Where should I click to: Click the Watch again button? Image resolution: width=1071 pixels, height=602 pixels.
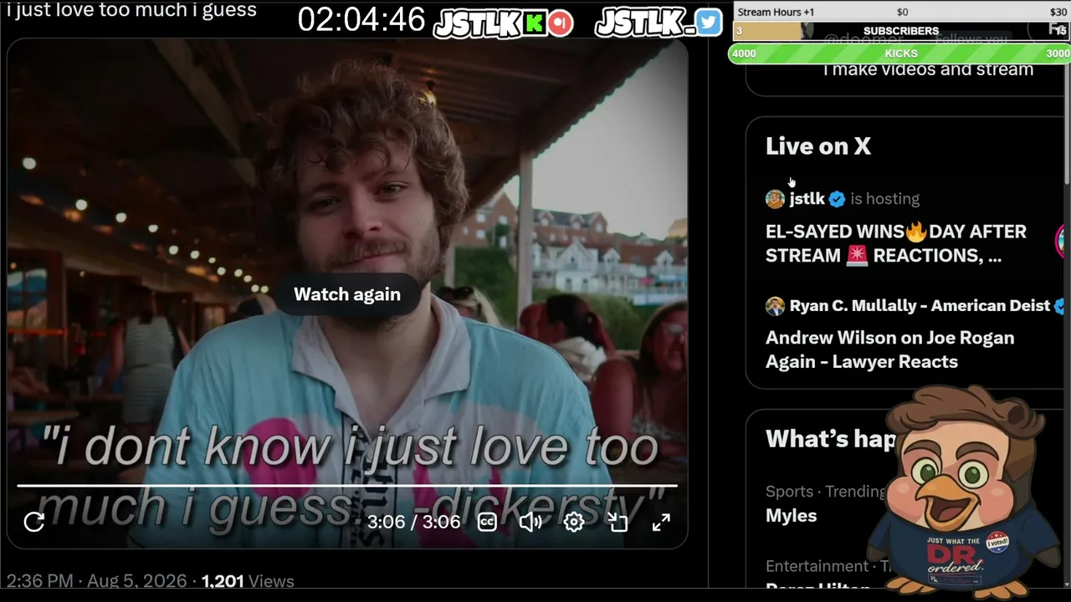click(x=347, y=294)
